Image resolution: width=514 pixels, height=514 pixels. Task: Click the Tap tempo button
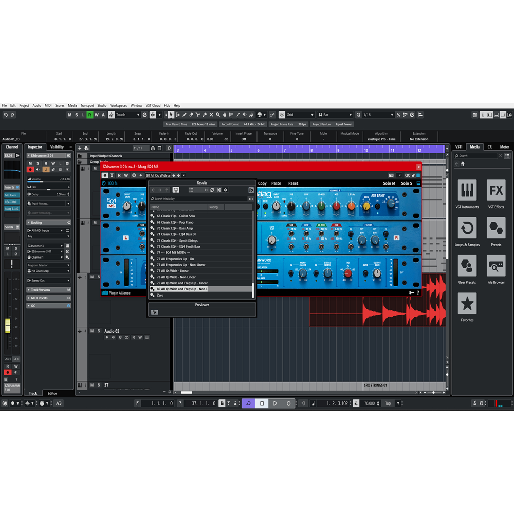(x=388, y=403)
